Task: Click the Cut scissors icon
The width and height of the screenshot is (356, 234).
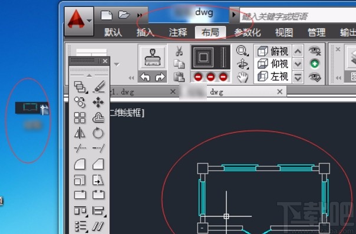Action: point(179,51)
